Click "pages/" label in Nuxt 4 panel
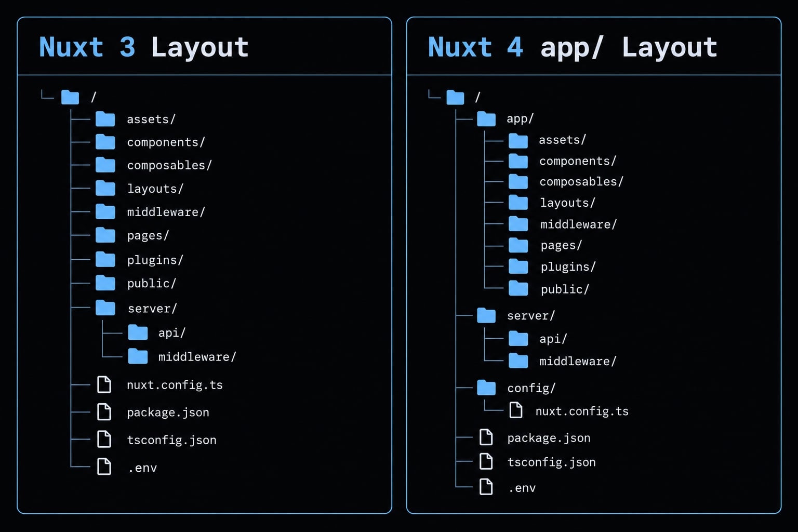The image size is (798, 532). (562, 245)
